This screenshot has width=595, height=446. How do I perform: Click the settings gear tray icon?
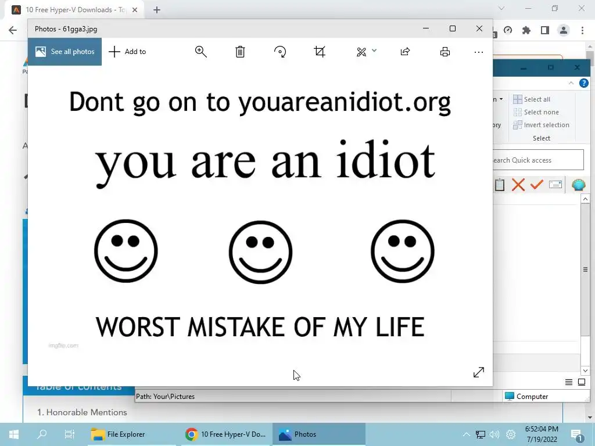511,434
